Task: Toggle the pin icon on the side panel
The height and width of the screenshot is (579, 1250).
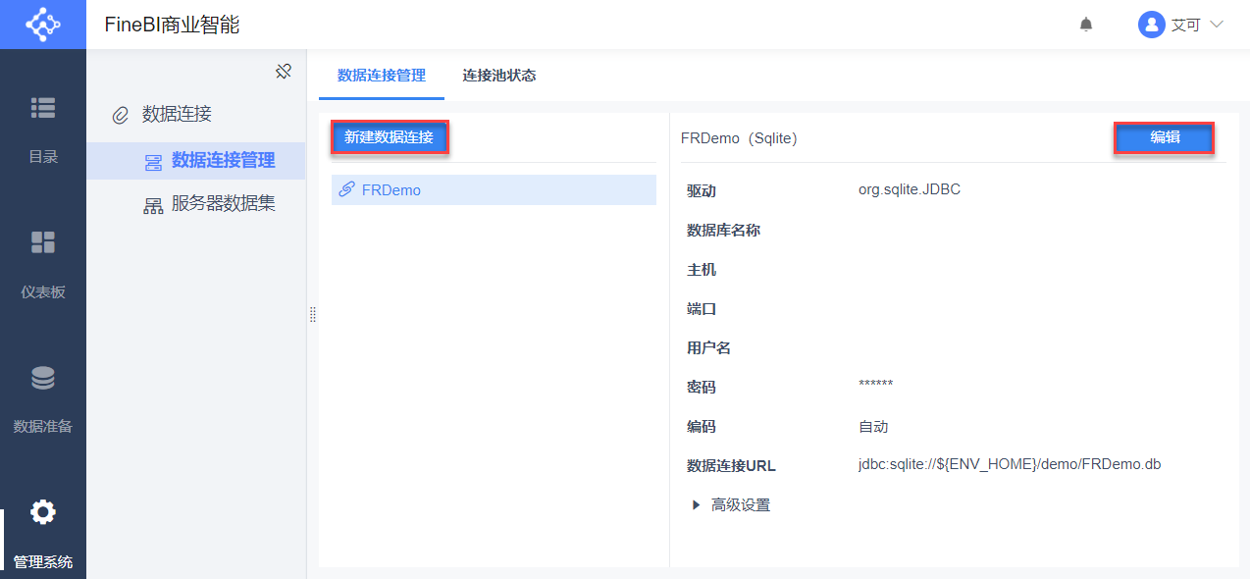Action: 284,72
